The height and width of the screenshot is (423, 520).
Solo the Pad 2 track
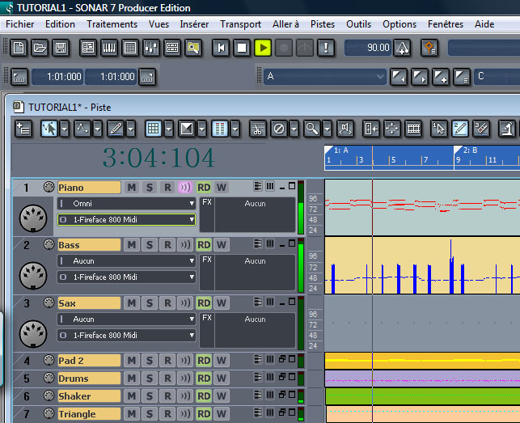coord(150,360)
